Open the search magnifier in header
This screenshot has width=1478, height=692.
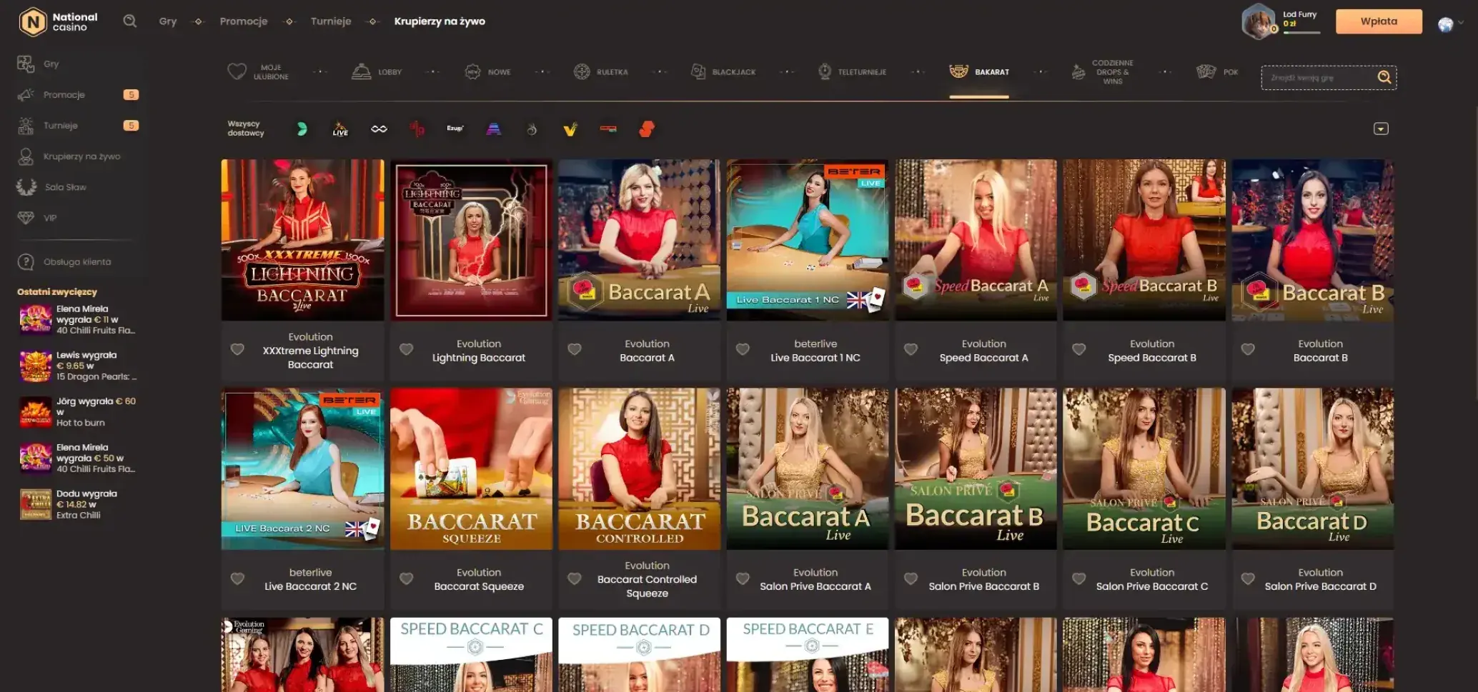click(129, 21)
